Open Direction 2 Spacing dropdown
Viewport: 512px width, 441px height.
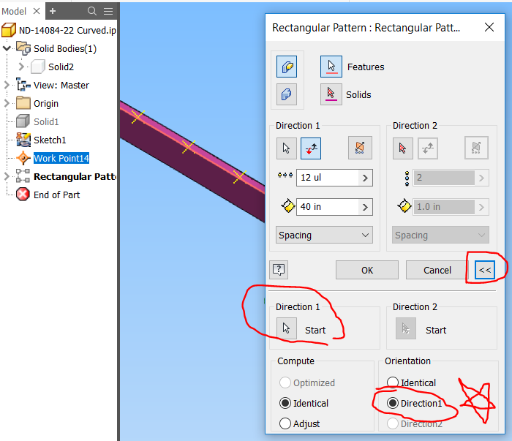tap(440, 235)
